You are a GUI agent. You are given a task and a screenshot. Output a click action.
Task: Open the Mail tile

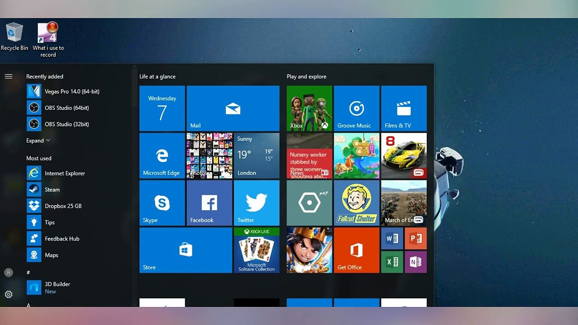(233, 108)
